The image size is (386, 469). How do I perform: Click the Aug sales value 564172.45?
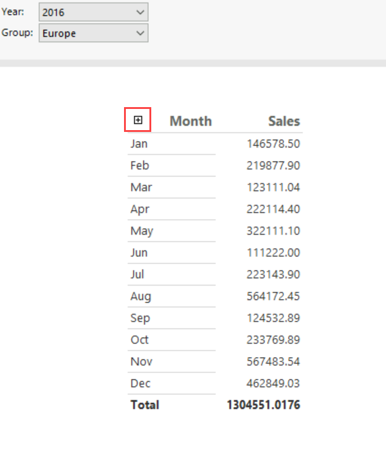pyautogui.click(x=273, y=297)
